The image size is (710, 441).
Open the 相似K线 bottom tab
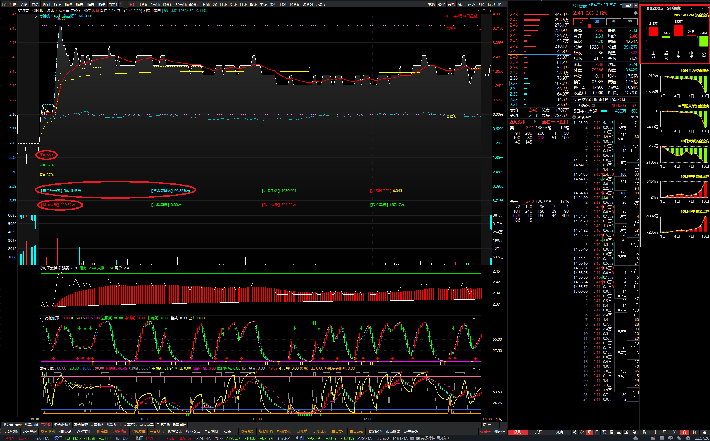pos(66,431)
